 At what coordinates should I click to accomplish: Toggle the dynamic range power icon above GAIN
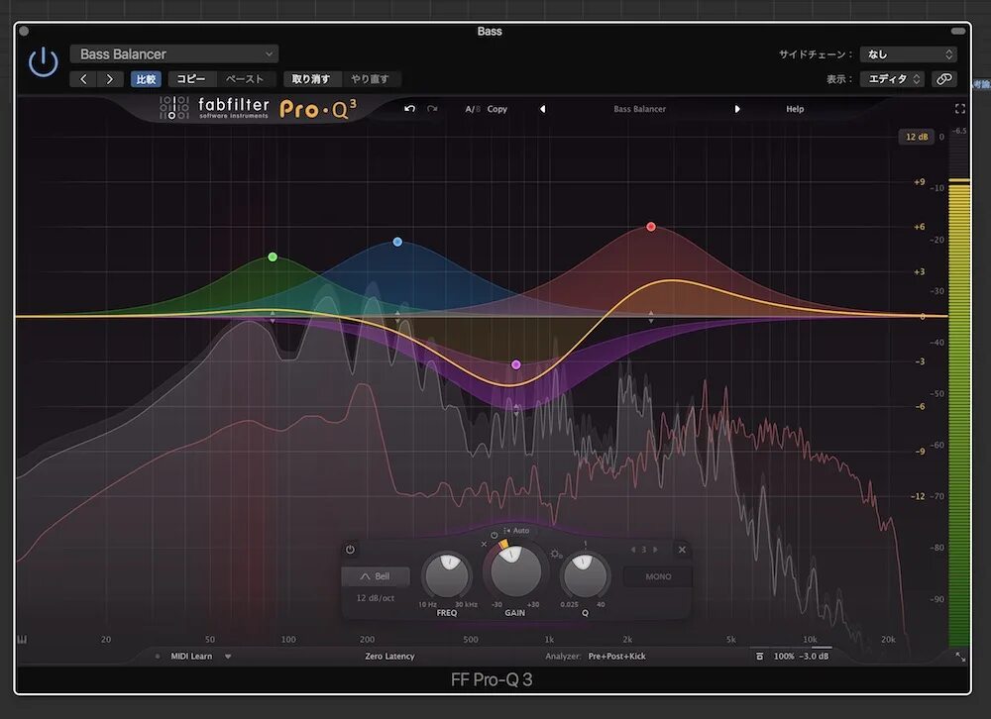(x=495, y=535)
